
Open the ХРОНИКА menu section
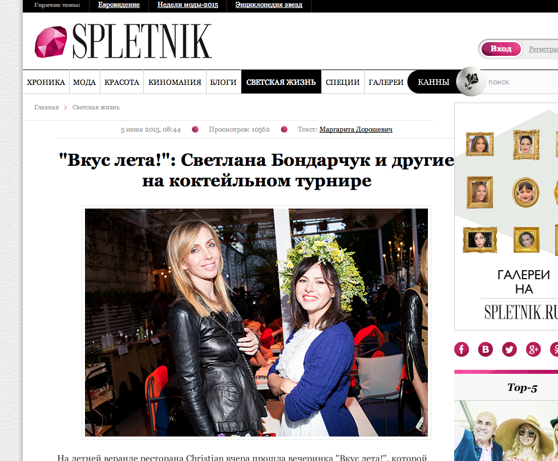(46, 82)
